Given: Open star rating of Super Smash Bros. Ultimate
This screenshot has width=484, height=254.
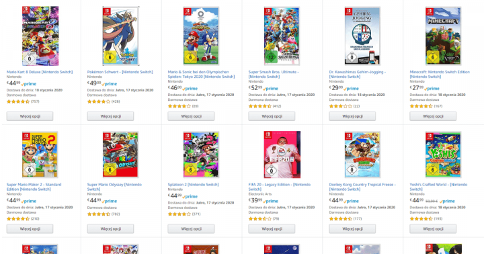Looking at the screenshot, I should pos(260,106).
